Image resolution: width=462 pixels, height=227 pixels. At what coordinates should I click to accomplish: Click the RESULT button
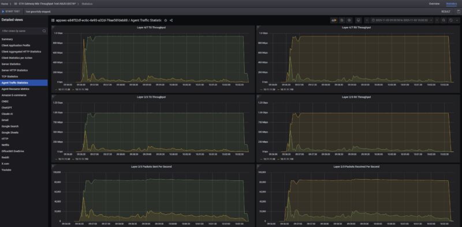445,12
